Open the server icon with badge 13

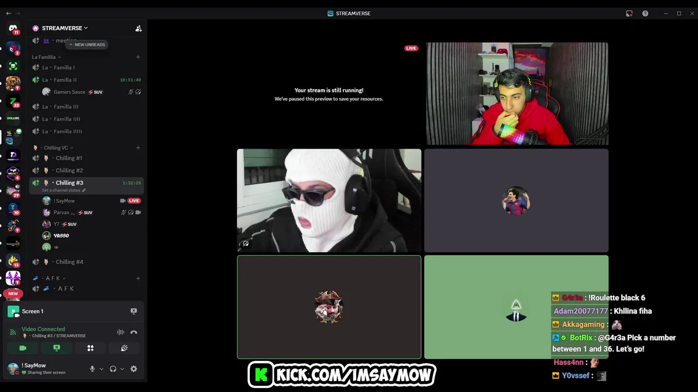tap(13, 261)
